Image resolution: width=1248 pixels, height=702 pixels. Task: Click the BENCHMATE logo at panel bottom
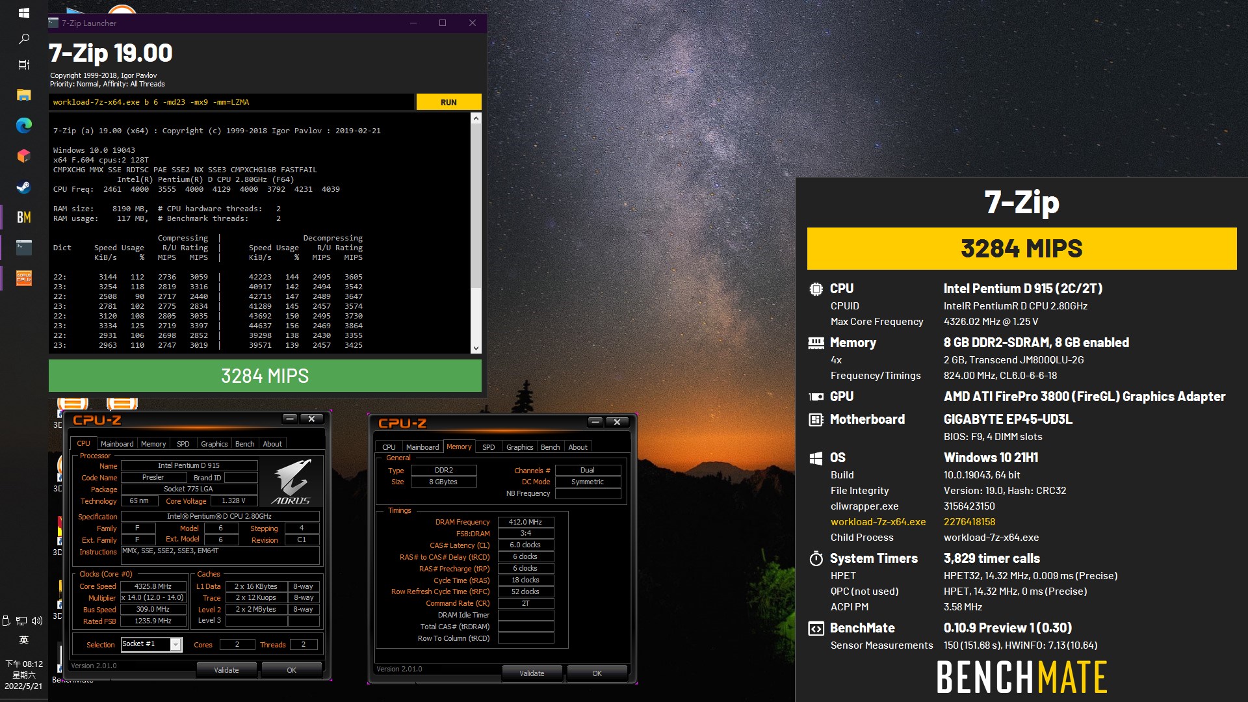(1022, 677)
